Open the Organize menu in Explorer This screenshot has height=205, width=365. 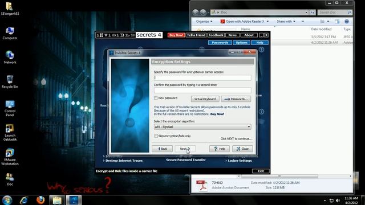(x=204, y=22)
